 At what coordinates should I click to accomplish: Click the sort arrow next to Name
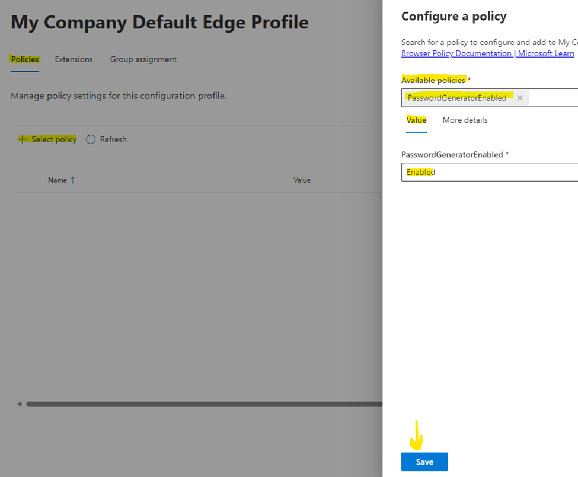pyautogui.click(x=73, y=180)
